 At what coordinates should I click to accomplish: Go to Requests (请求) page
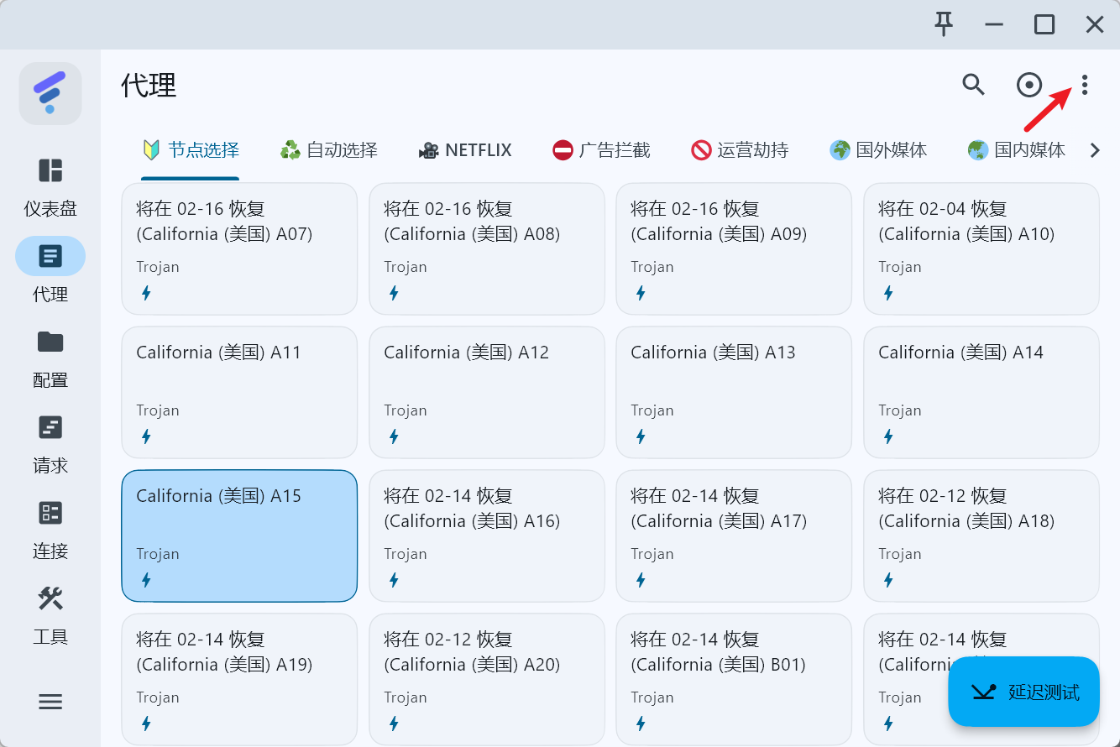(50, 428)
